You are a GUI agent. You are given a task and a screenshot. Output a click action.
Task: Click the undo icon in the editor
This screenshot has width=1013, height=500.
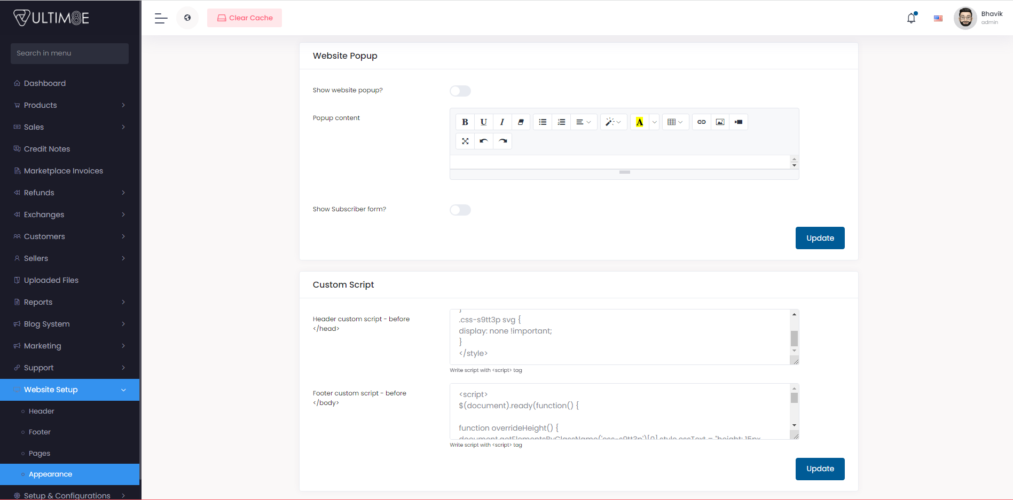(483, 141)
